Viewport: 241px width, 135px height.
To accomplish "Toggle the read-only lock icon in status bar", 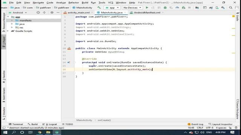I will pyautogui.click(x=230, y=128).
